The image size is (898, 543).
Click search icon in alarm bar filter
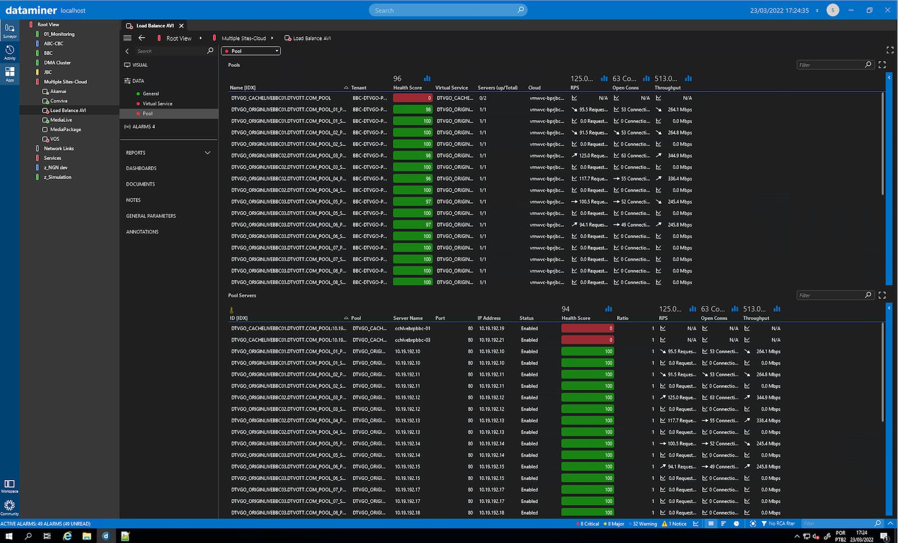coord(878,523)
